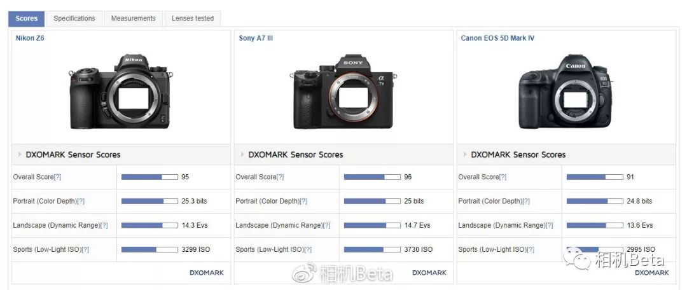The height and width of the screenshot is (290, 687).
Task: Select the Nikon Z6 score value 95
Action: coord(185,177)
